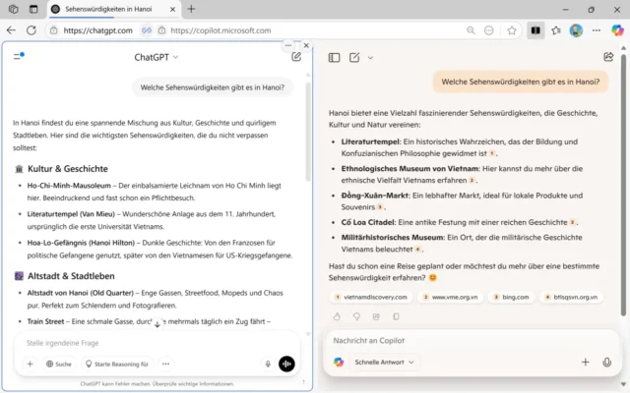Image resolution: width=630 pixels, height=393 pixels.
Task: Click the ChatGPT message input field
Action: pyautogui.click(x=157, y=343)
